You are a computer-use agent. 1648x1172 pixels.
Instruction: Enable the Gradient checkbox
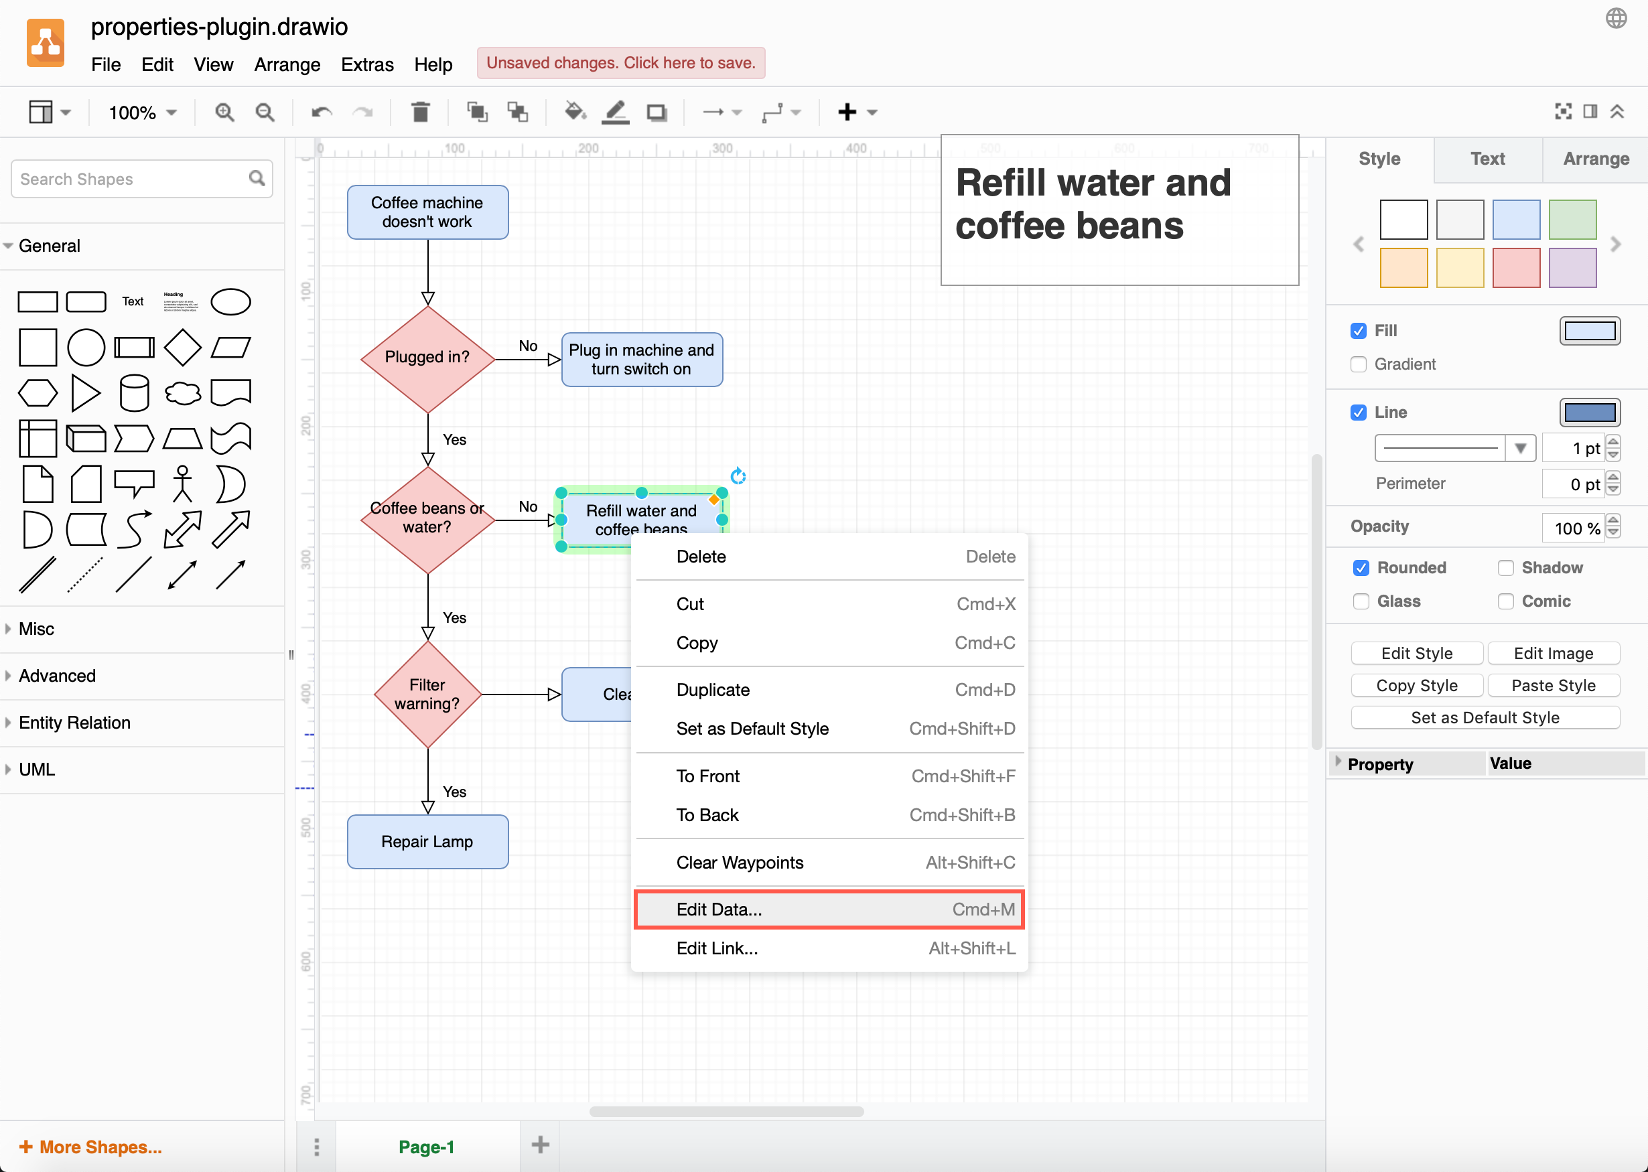pos(1359,364)
